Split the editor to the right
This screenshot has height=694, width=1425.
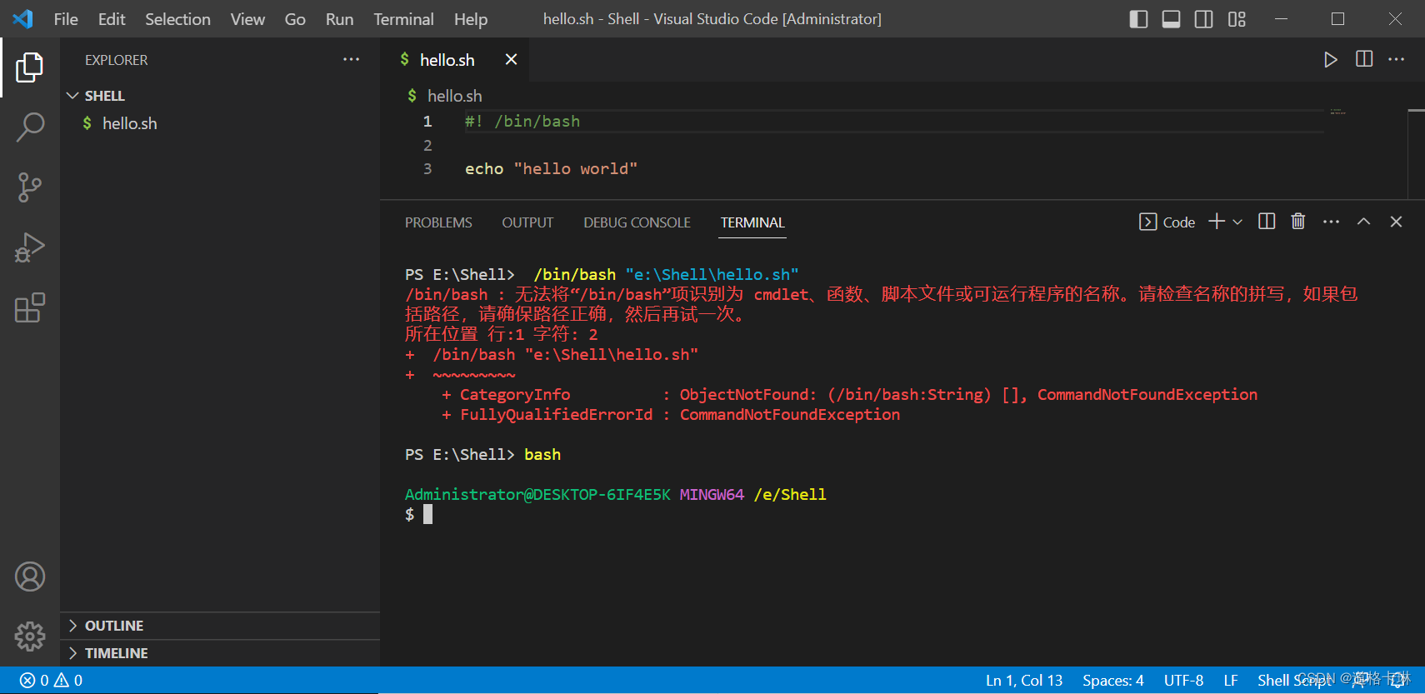(1364, 59)
